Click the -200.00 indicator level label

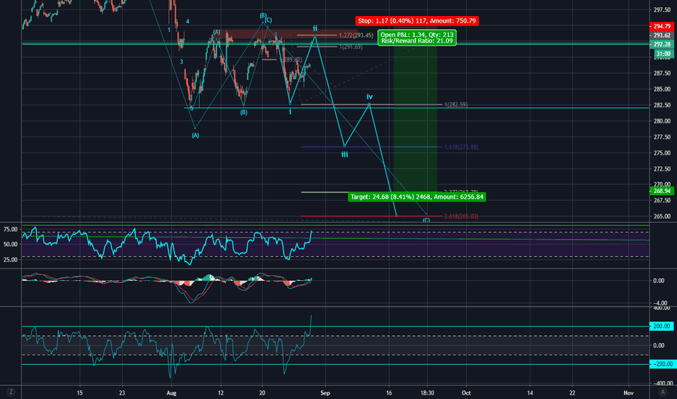tap(662, 364)
